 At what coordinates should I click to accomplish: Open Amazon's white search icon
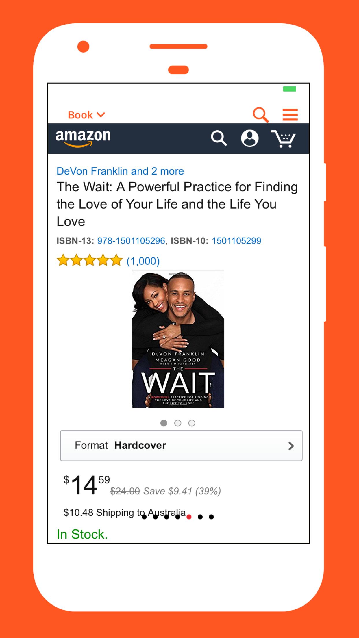tap(219, 138)
